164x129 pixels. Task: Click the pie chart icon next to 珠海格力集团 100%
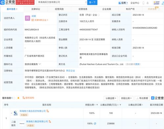click(x=95, y=123)
